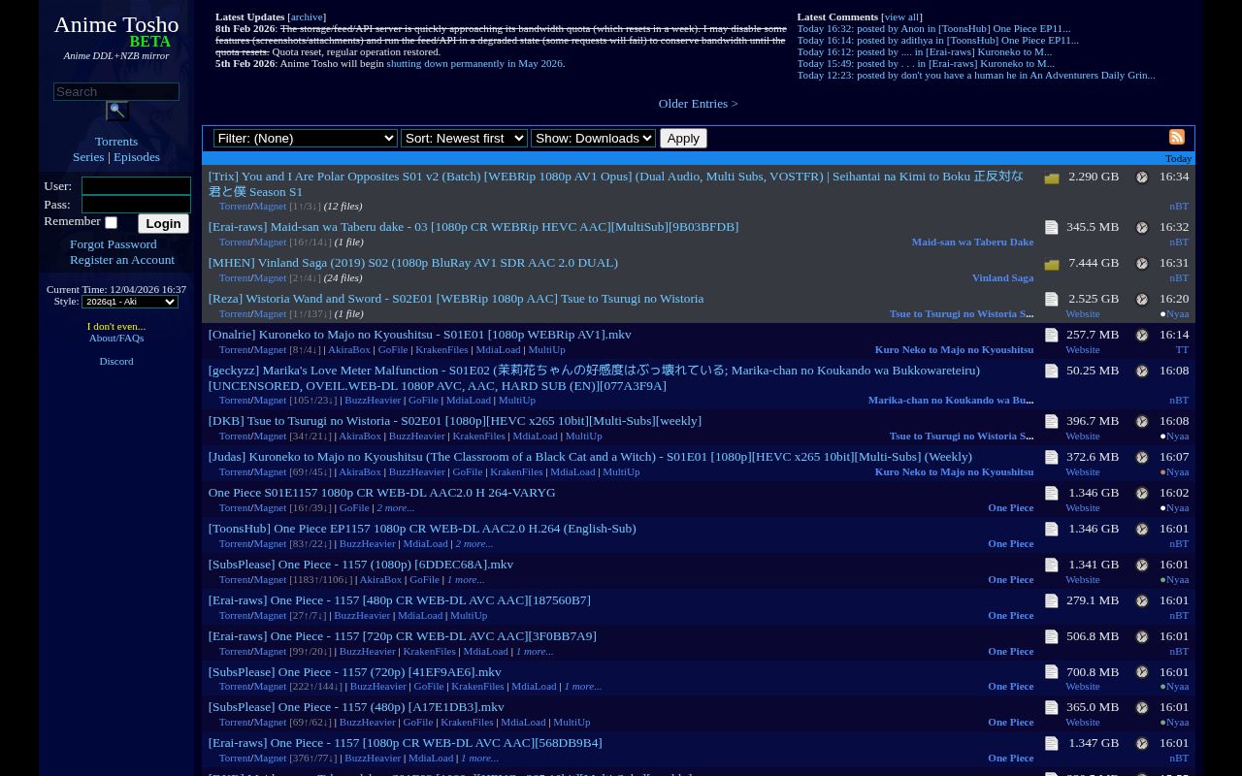Click the folder icon for the Vinland Saga batch
Viewport: 1242px width, 776px height.
pyautogui.click(x=1051, y=262)
